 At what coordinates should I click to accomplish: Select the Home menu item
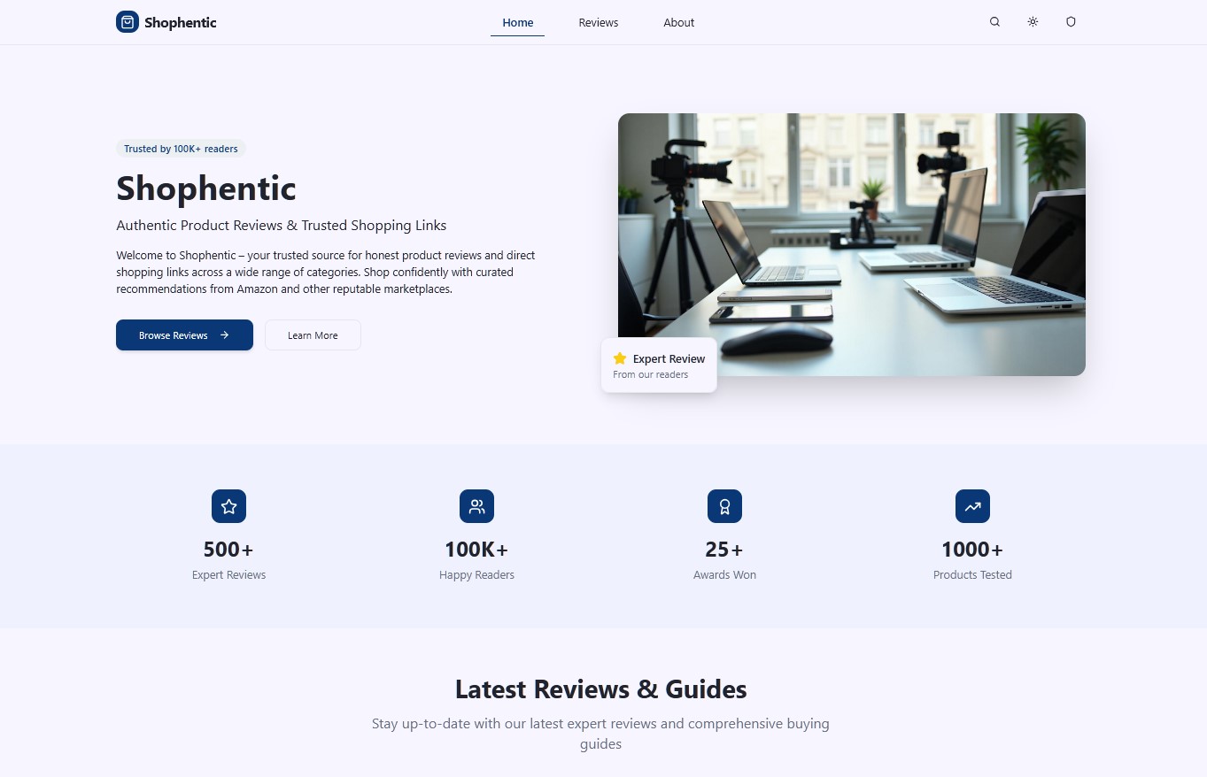point(517,22)
